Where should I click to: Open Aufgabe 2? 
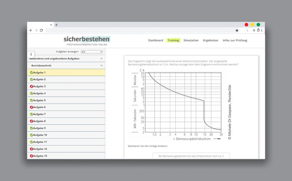pyautogui.click(x=66, y=80)
